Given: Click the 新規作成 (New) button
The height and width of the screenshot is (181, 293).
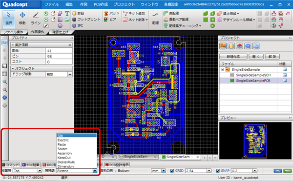Looking at the screenshot, I should coord(233,57).
